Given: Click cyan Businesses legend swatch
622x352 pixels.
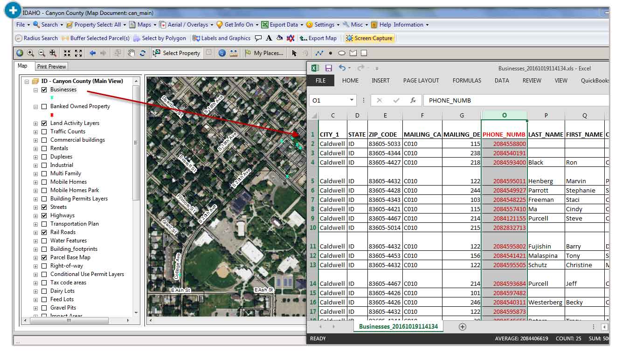Looking at the screenshot, I should (x=52, y=97).
